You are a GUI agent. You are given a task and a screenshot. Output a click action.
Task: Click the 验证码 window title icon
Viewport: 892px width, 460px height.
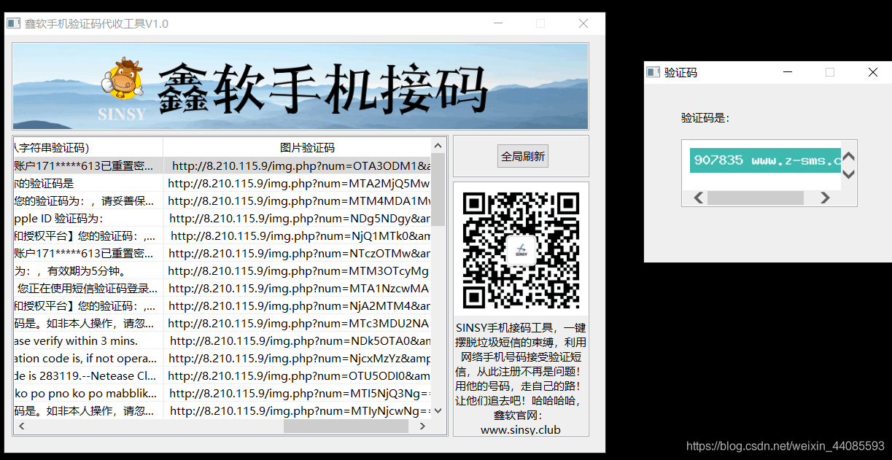[x=653, y=72]
